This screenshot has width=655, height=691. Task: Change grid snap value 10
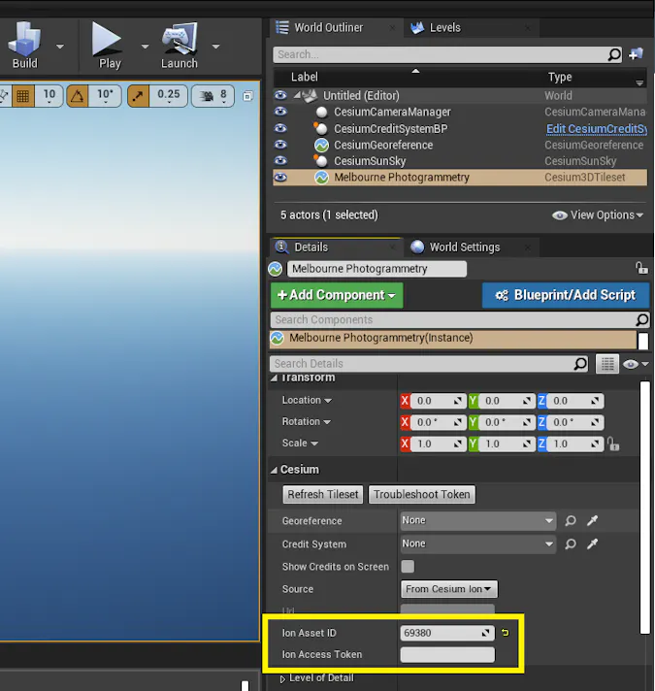(x=49, y=96)
